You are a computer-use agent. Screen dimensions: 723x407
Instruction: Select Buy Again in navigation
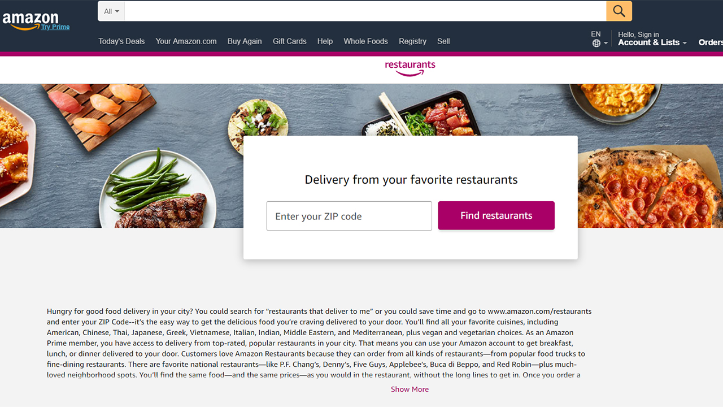tap(245, 41)
